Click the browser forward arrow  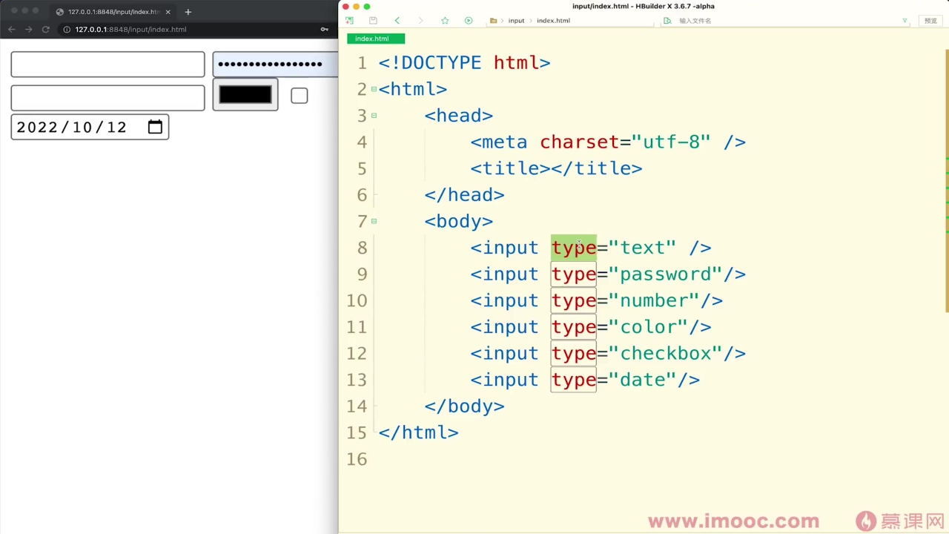click(28, 30)
